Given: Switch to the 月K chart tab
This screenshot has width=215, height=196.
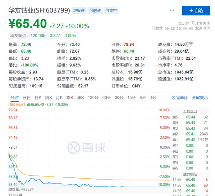Looking at the screenshot, I should coord(59,98).
